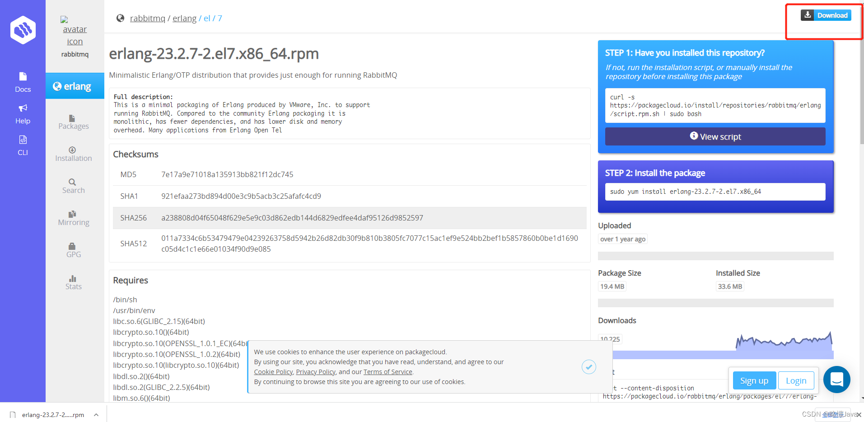Open the Privacy Policy link
Image resolution: width=864 pixels, height=422 pixels.
tap(316, 372)
